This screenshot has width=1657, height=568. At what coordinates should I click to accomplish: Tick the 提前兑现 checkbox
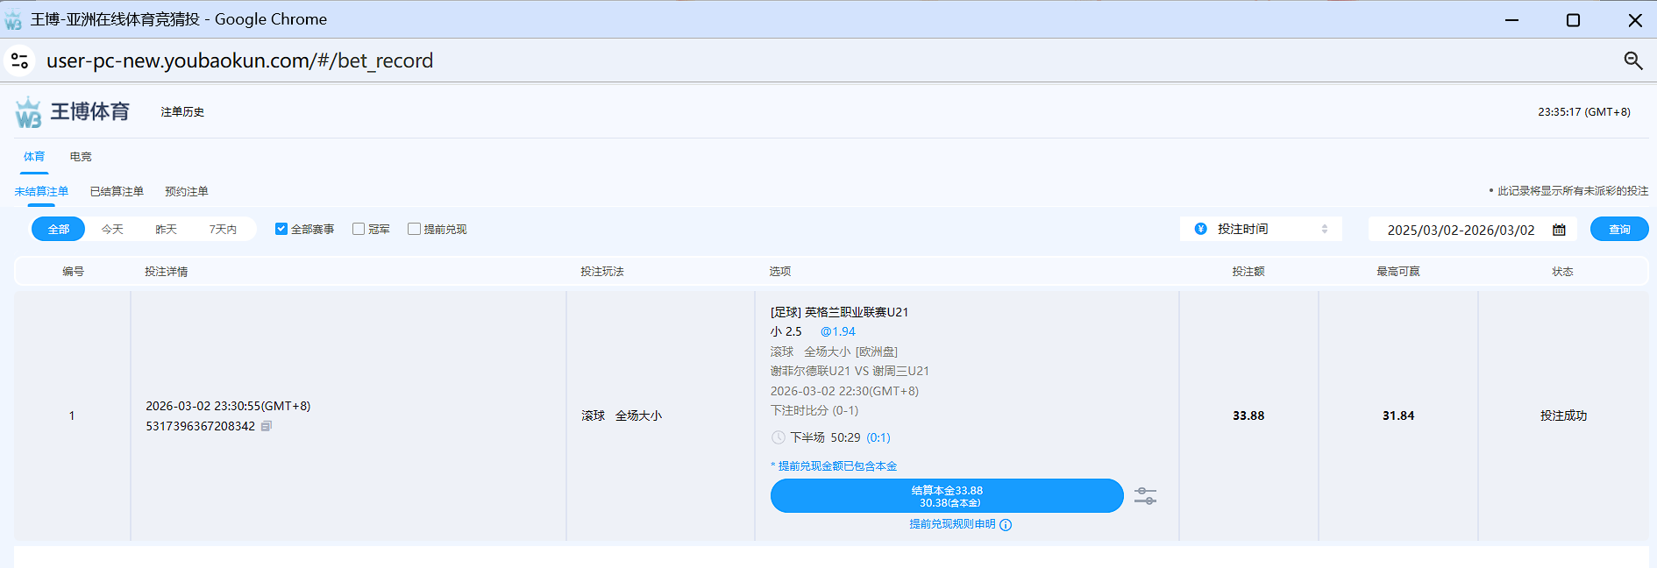pyautogui.click(x=414, y=229)
